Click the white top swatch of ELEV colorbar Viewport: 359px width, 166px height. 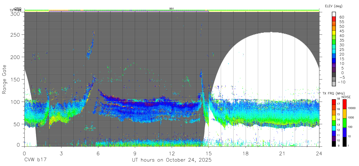334,14
